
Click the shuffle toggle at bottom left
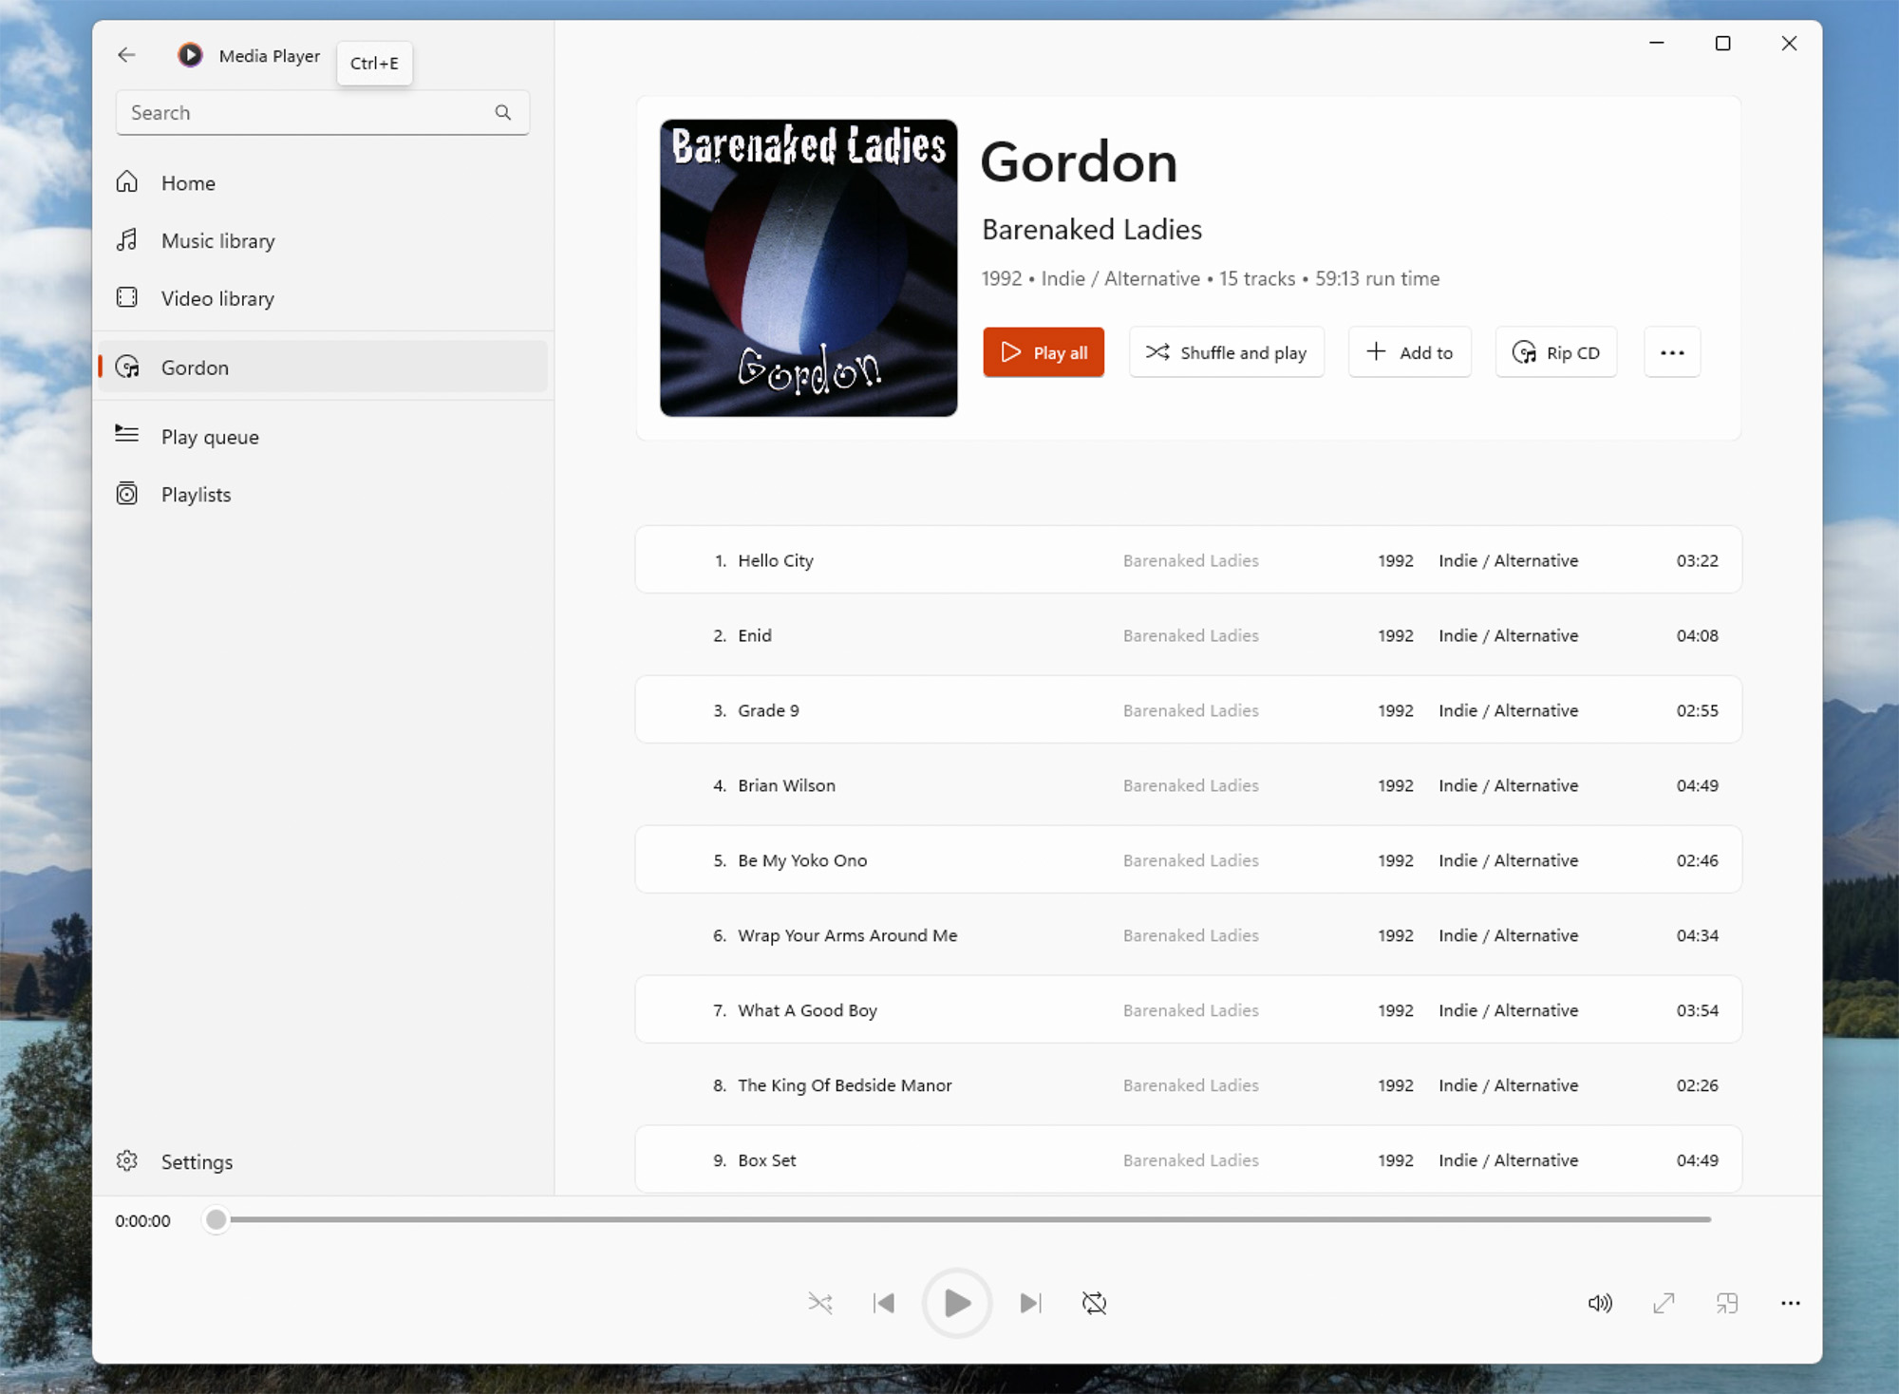click(819, 1303)
